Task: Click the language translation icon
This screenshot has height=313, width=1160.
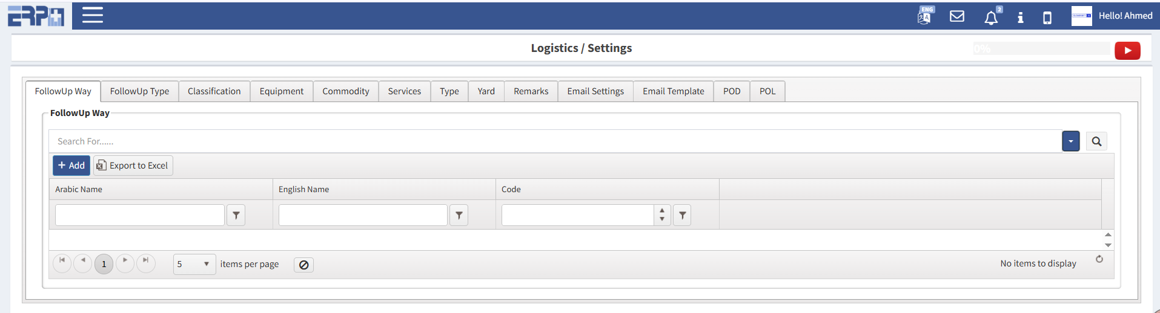Action: (924, 16)
